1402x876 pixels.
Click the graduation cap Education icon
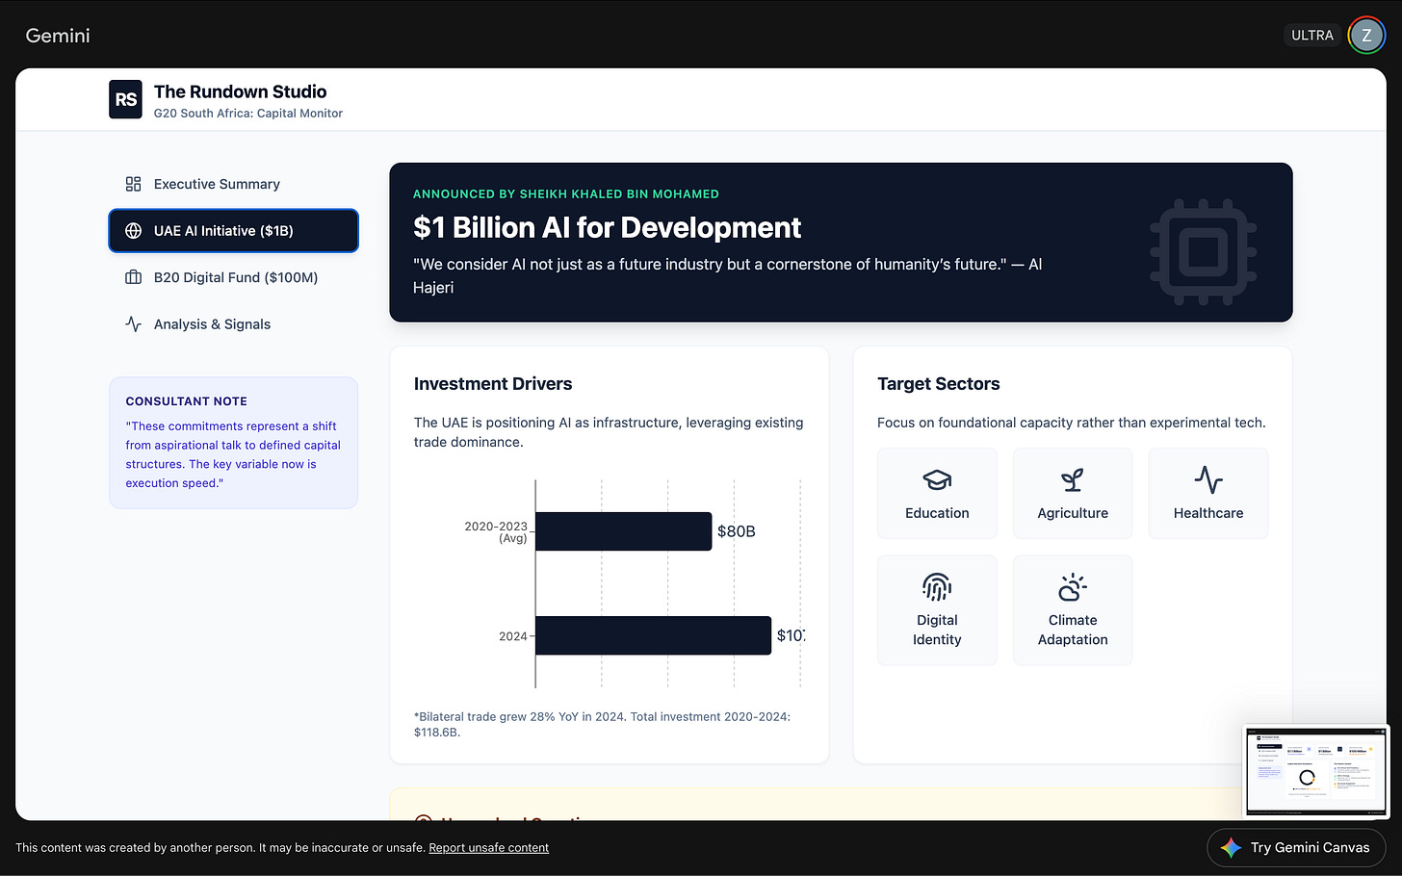[x=937, y=479]
